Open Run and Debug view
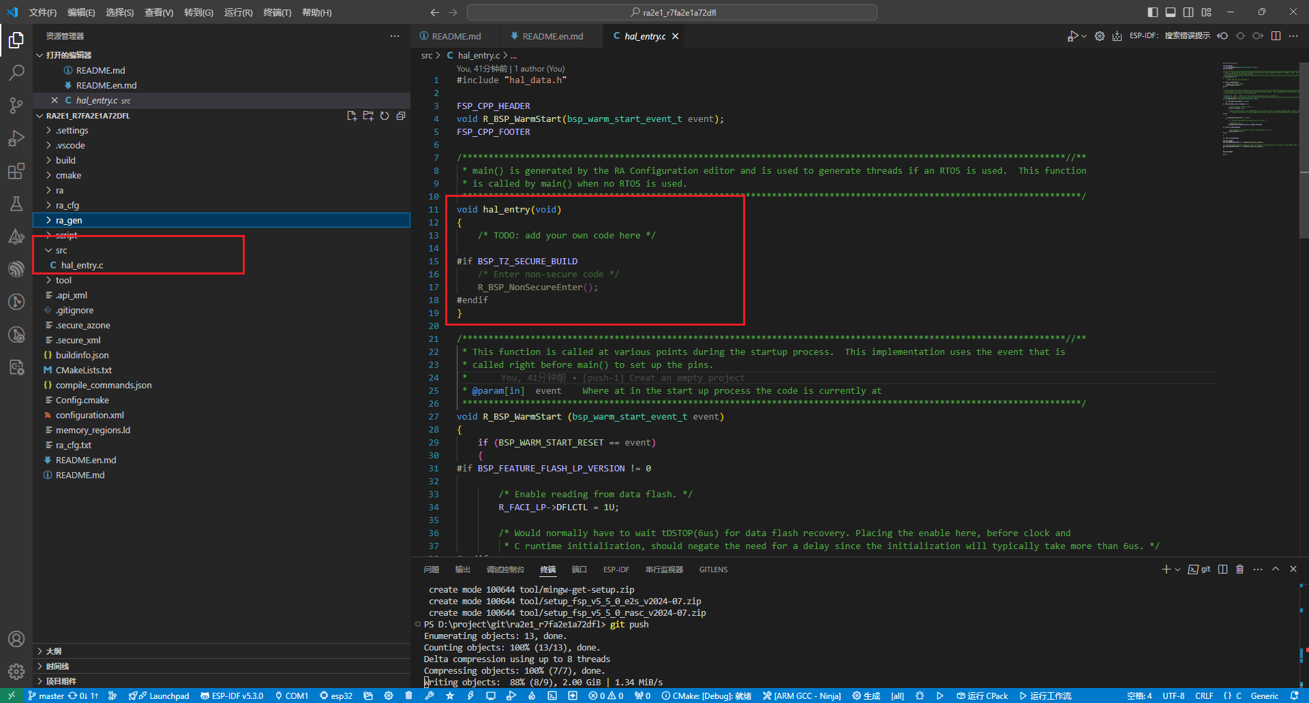The height and width of the screenshot is (703, 1309). click(x=16, y=138)
